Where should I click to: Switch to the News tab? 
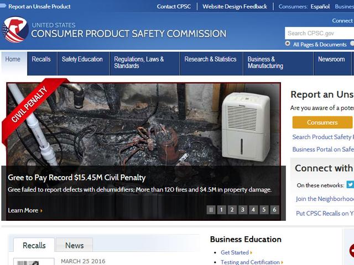click(x=75, y=246)
